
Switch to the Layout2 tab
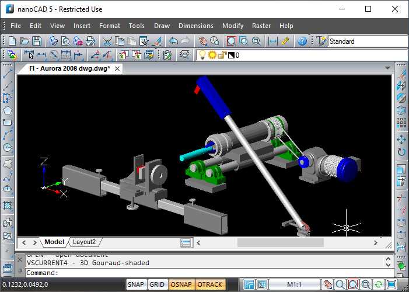click(x=84, y=242)
